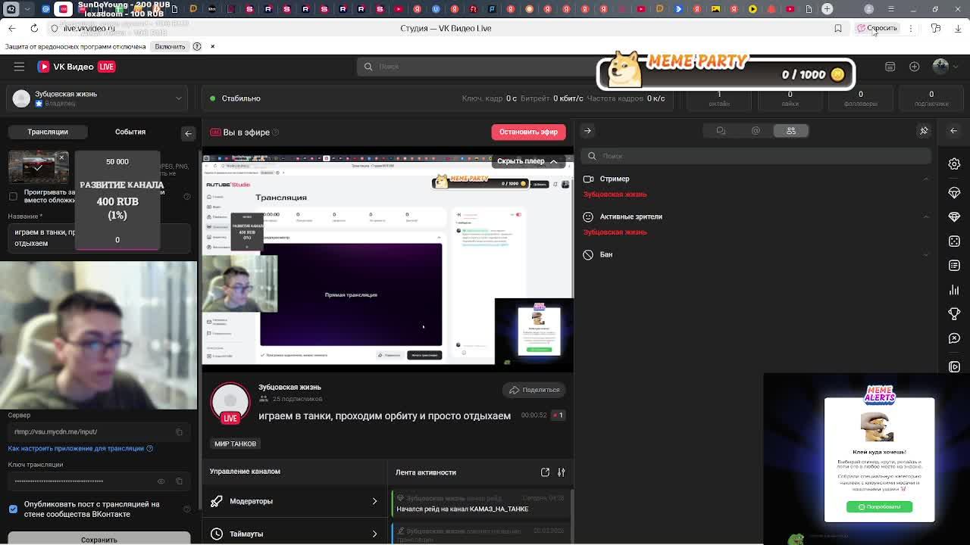Collapse the left settings panel with arrow

pyautogui.click(x=189, y=133)
